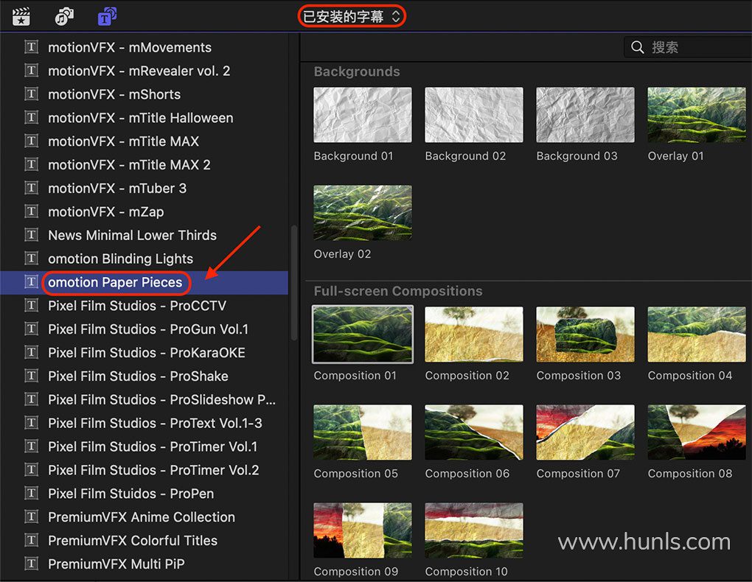
Task: Select Background 03 thumbnail
Action: click(585, 115)
